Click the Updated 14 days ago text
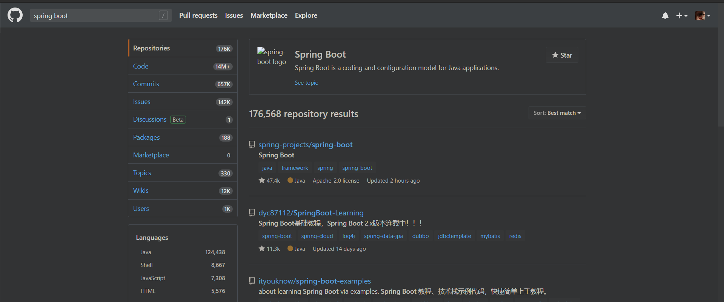The height and width of the screenshot is (302, 724). click(339, 249)
